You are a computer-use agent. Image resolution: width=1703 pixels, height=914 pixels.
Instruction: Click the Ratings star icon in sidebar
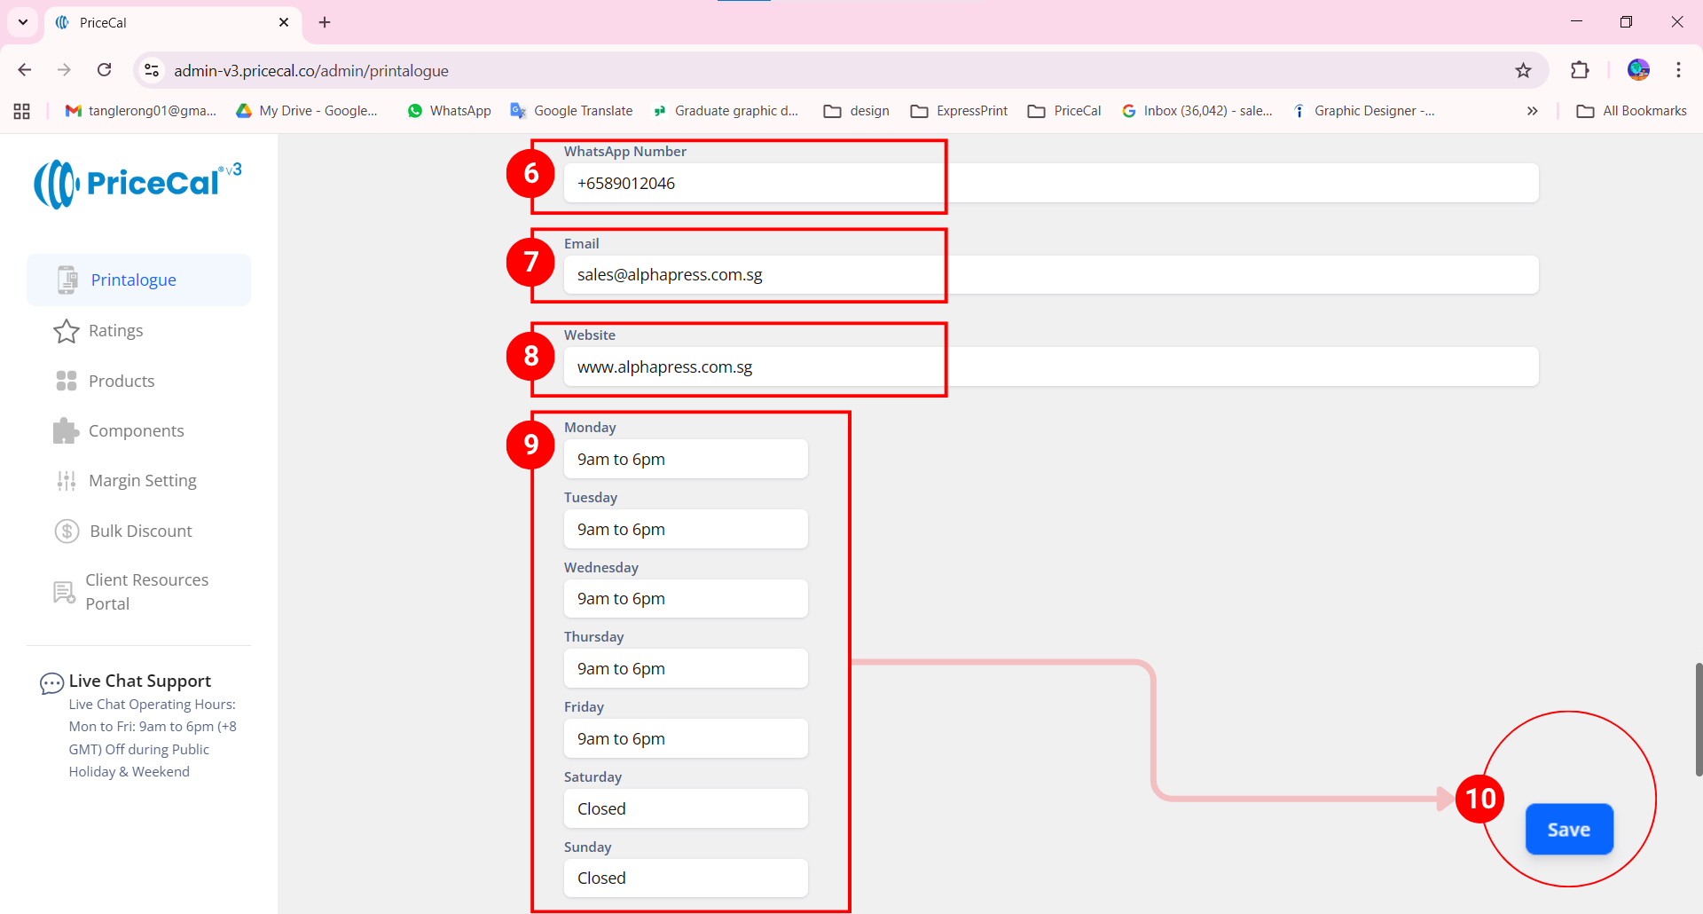(x=67, y=331)
